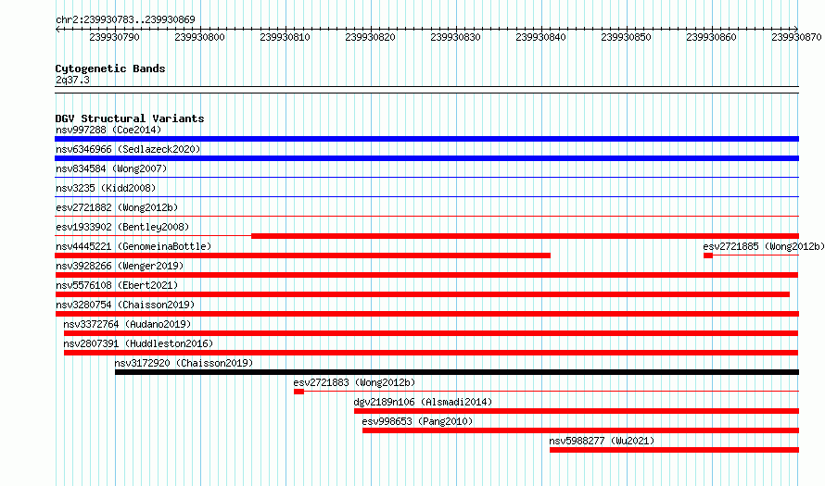Click ruler position 239930870
825x486 pixels.
(x=796, y=37)
